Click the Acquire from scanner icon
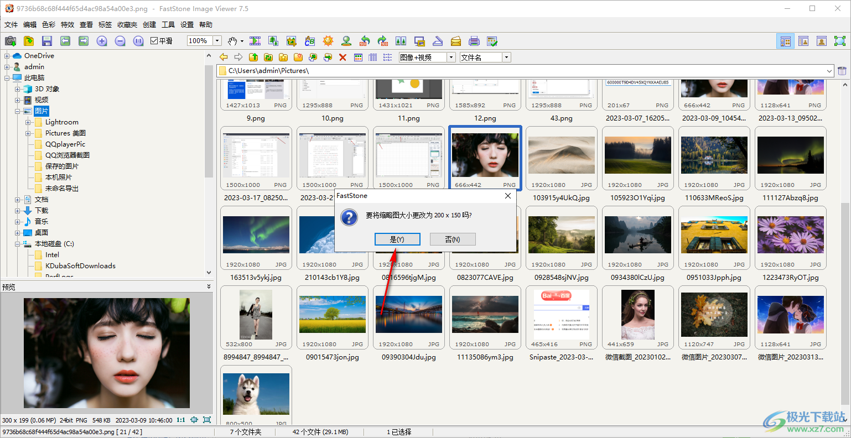Image resolution: width=851 pixels, height=438 pixels. point(438,41)
